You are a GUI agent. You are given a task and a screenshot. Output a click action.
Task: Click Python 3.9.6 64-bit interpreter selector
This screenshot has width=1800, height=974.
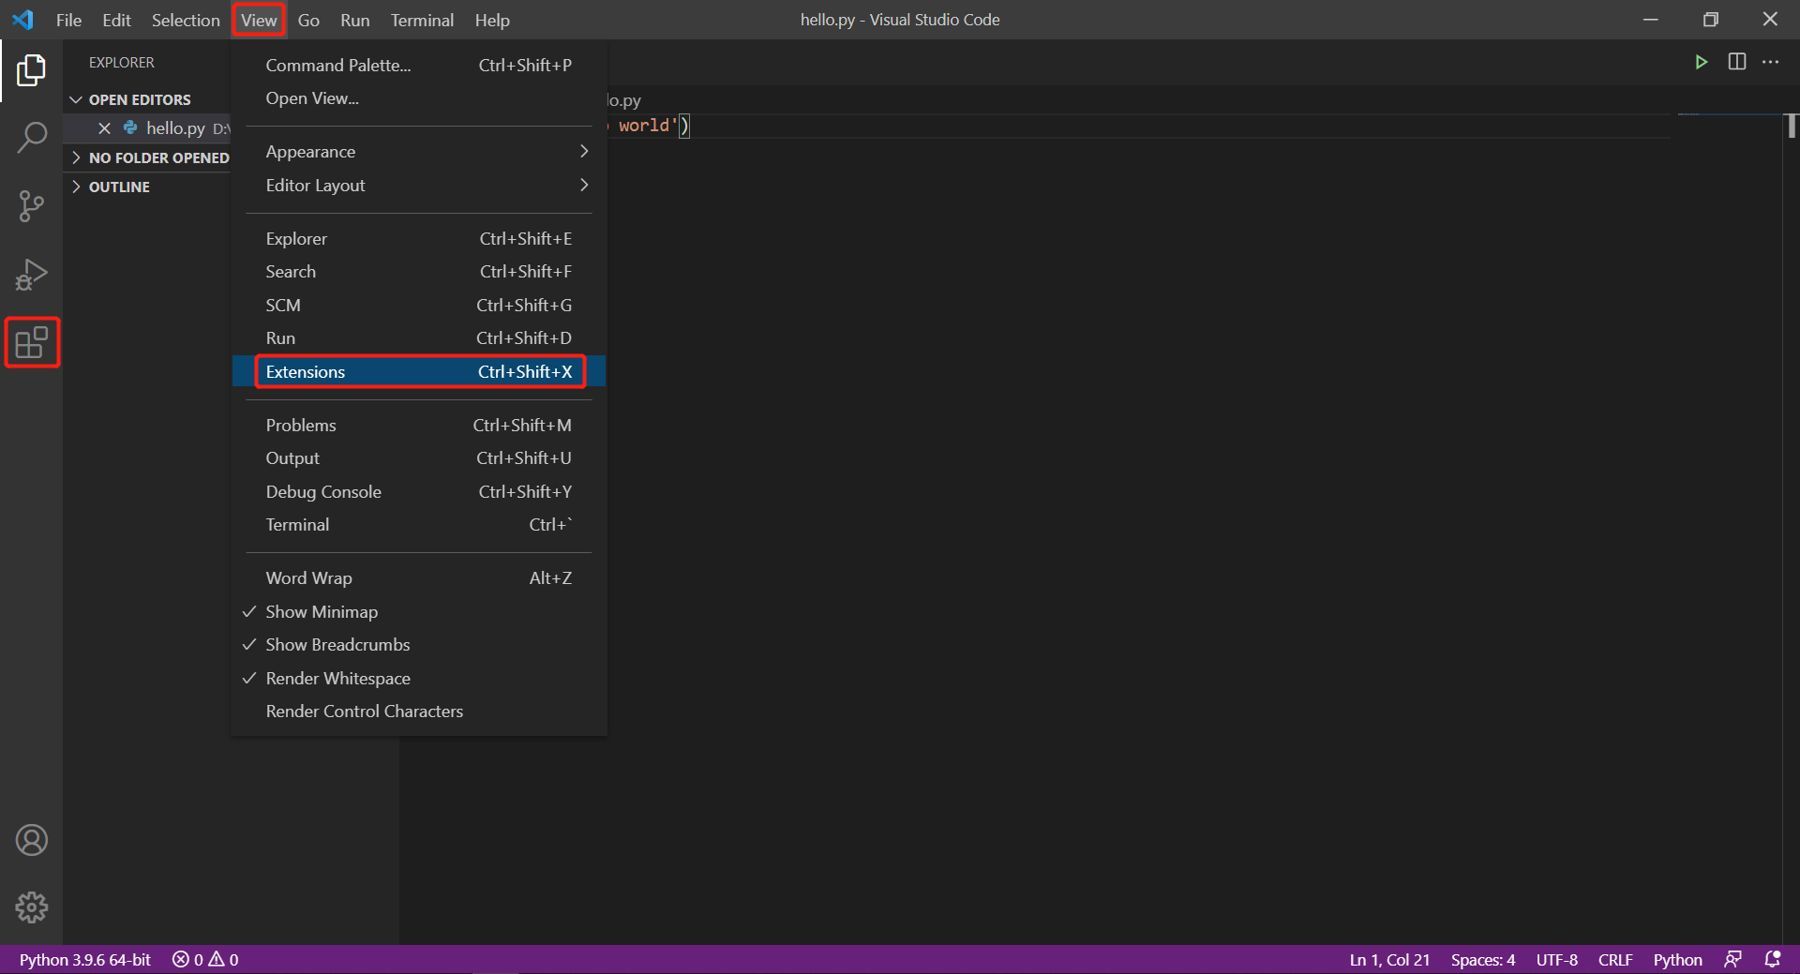84,959
